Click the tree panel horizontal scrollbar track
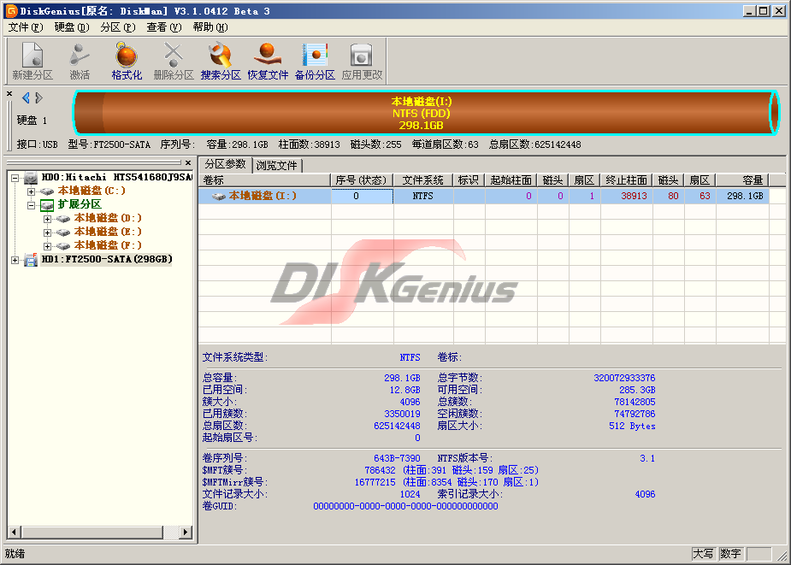Screen dimensions: 791x565 pyautogui.click(x=170, y=532)
